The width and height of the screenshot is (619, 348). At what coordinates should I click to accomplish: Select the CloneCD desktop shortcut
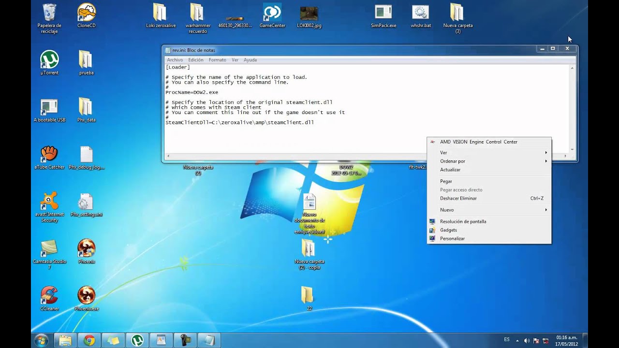(x=87, y=15)
